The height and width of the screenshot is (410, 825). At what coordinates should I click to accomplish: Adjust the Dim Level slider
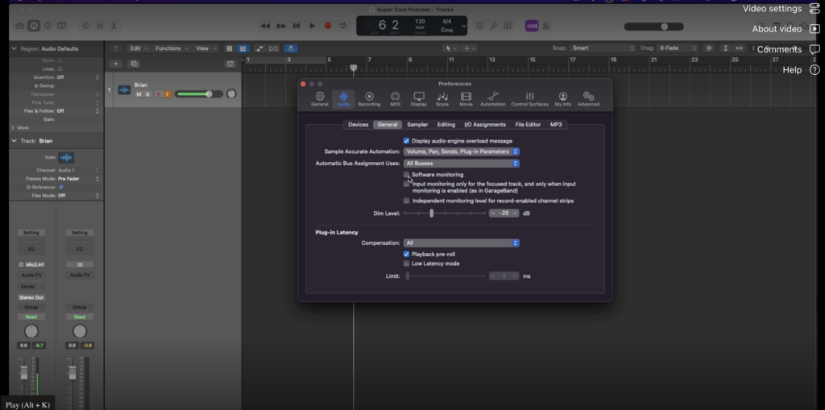432,213
